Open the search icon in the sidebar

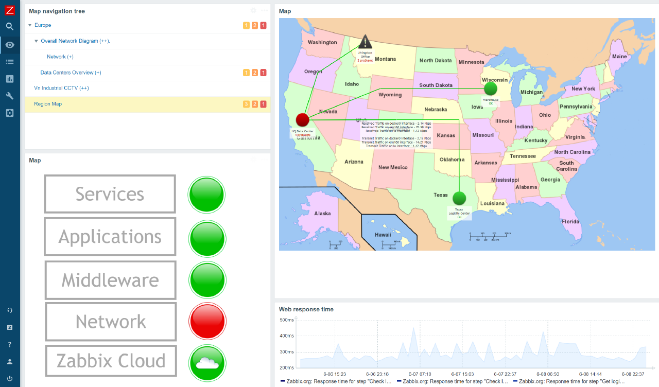10,27
